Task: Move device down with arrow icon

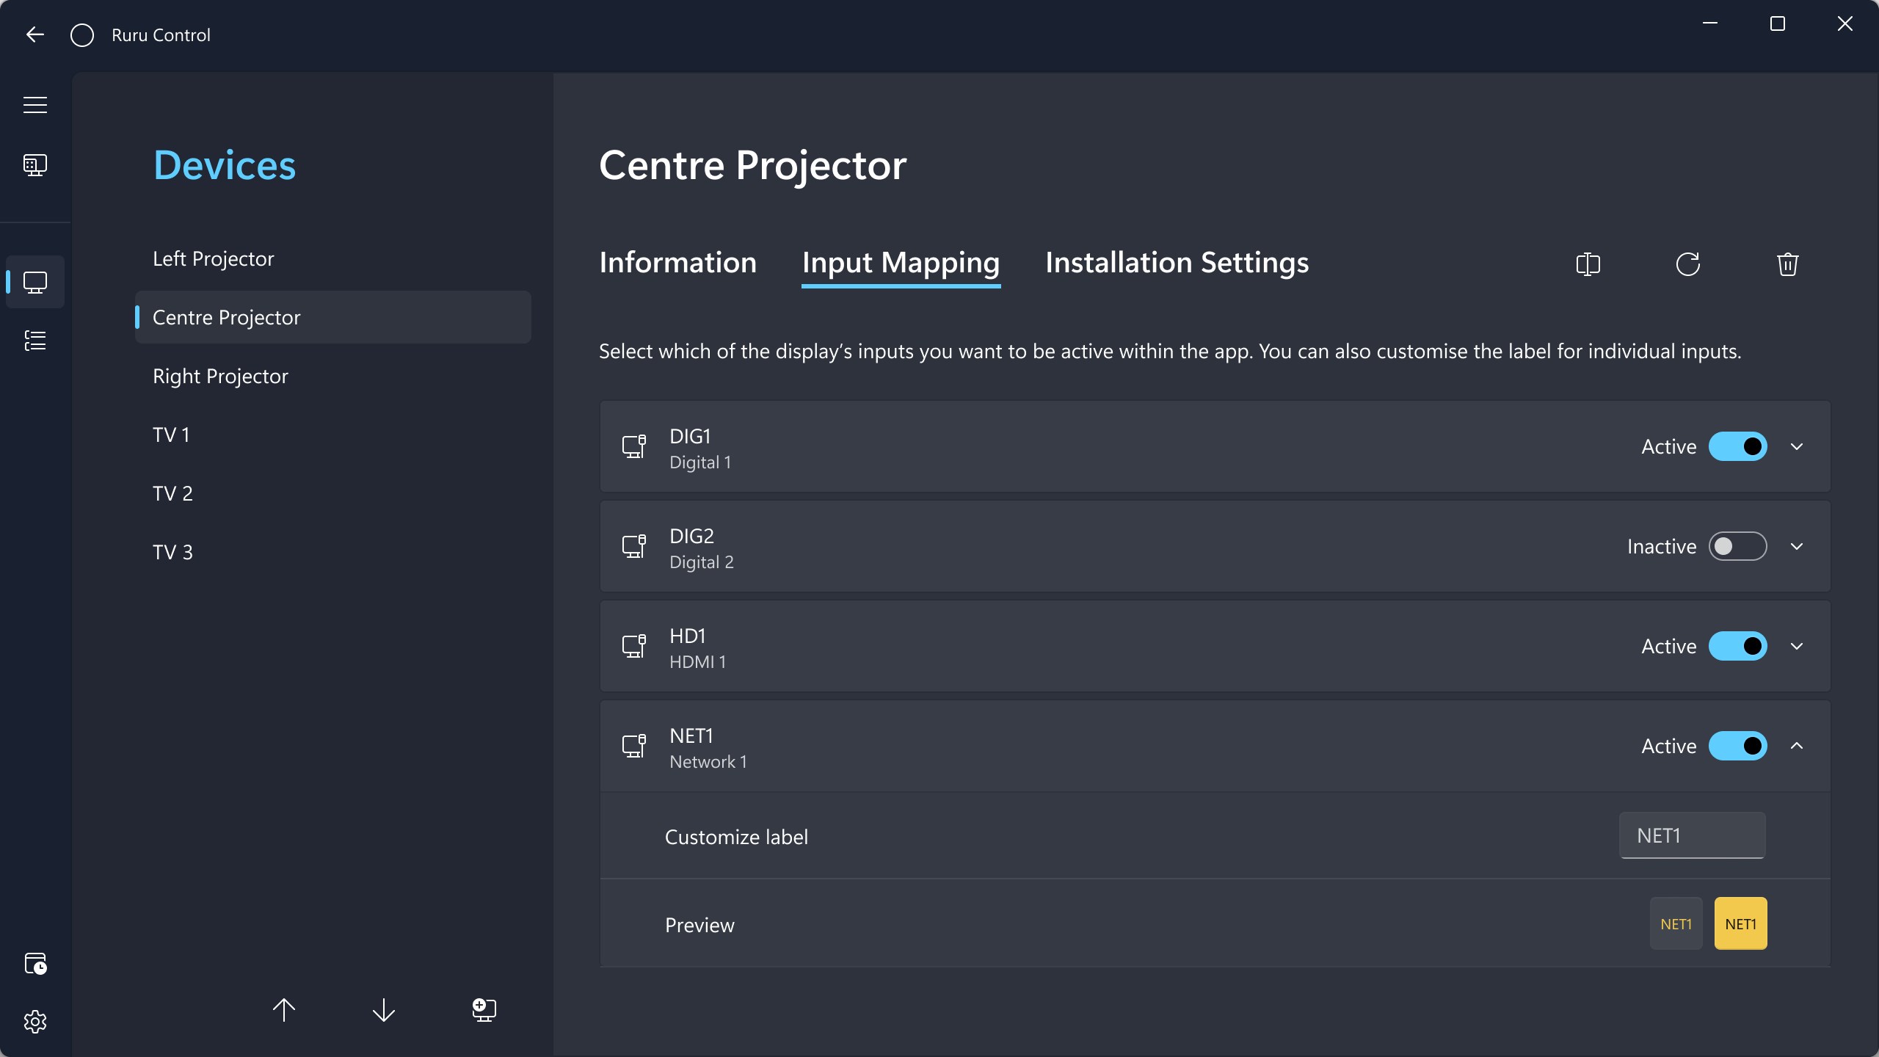Action: tap(384, 1010)
